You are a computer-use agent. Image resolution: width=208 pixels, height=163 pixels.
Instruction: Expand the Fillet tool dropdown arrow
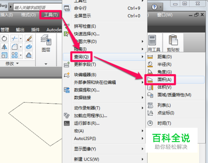(21, 47)
